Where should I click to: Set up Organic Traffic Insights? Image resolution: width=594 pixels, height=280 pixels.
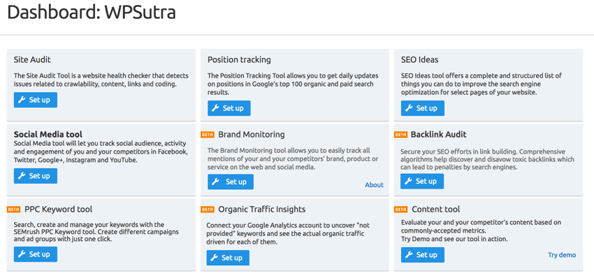point(228,258)
